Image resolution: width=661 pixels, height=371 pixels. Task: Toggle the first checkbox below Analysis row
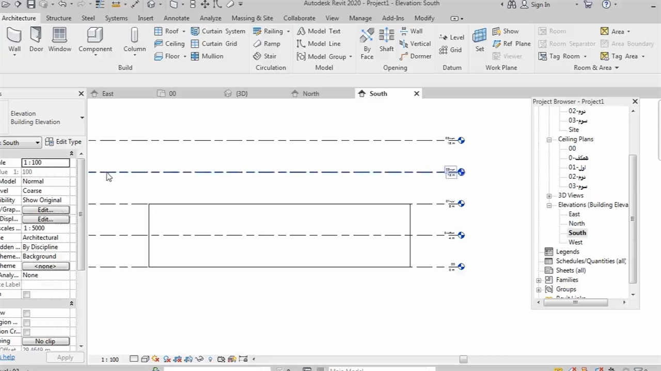[x=27, y=294]
